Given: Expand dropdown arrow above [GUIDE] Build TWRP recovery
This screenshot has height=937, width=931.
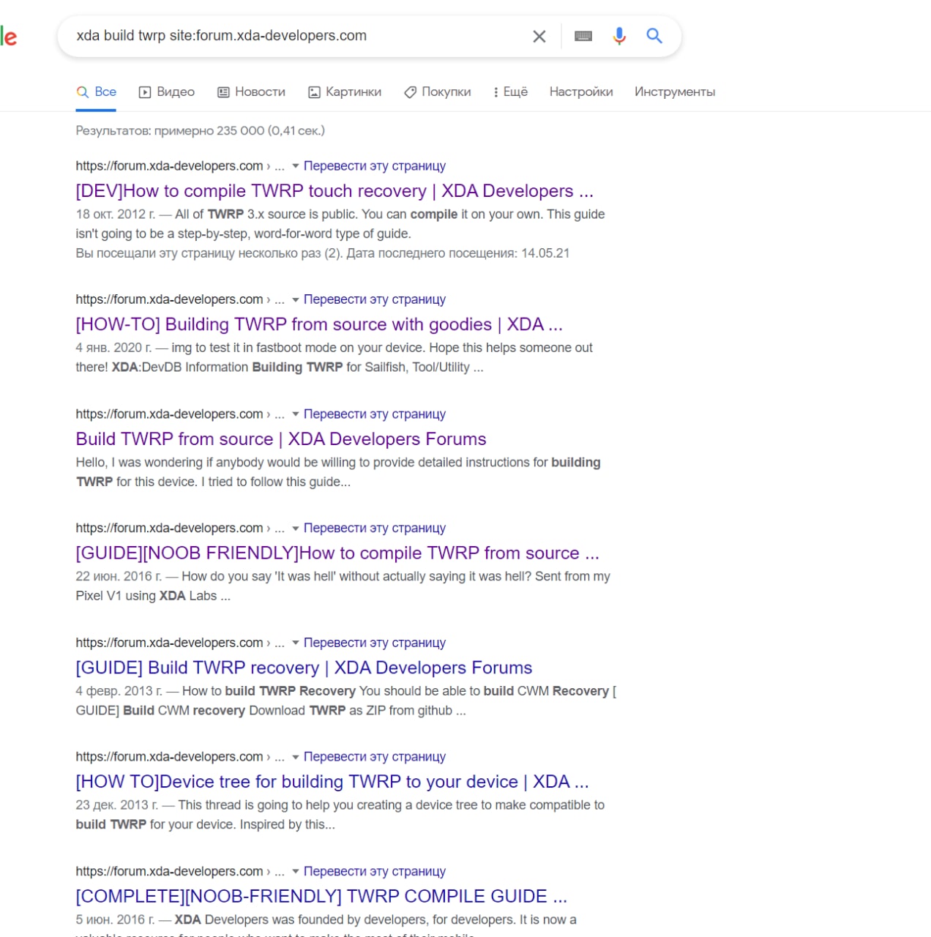Looking at the screenshot, I should coord(296,643).
